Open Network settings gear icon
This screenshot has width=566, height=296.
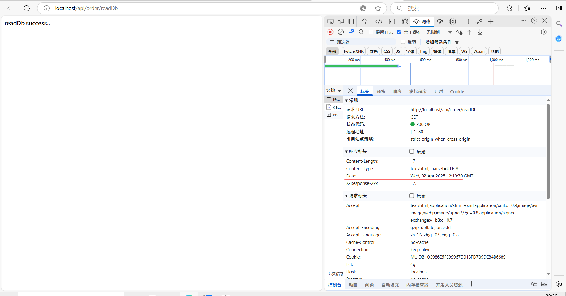click(x=544, y=32)
